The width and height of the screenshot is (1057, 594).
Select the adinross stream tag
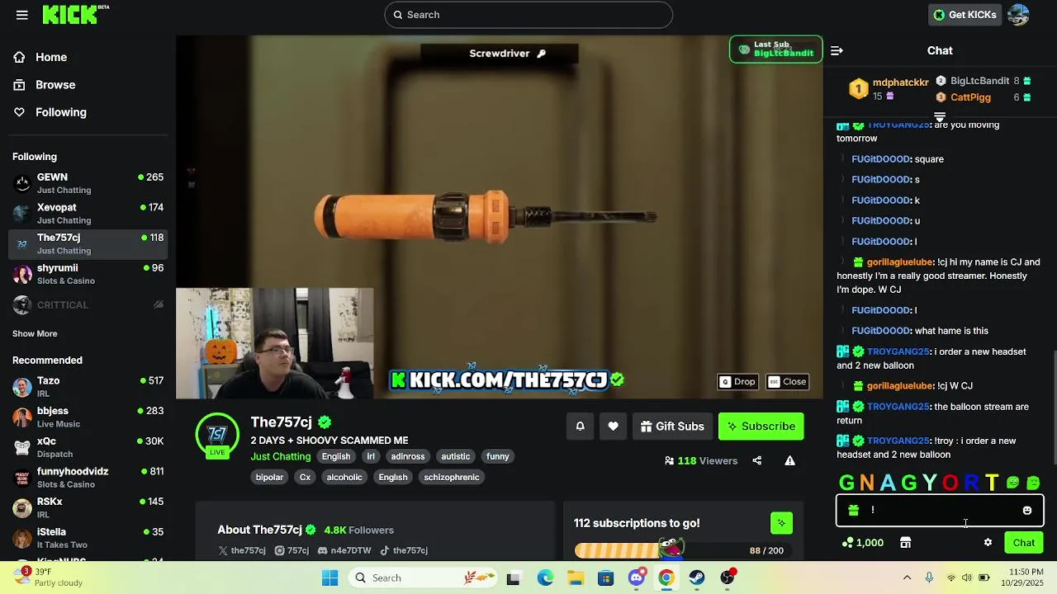(x=408, y=456)
